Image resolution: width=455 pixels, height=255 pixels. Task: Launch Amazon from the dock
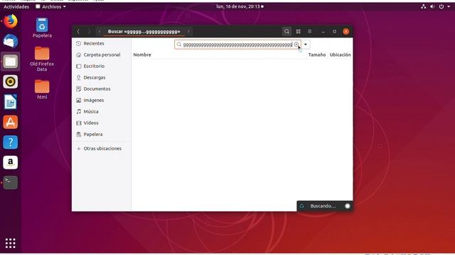coord(11,162)
